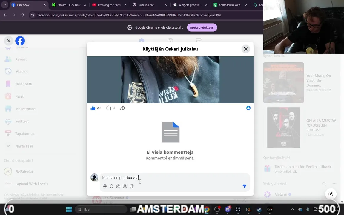Click the site info icon in address bar
Viewport: 344px width, 215px height.
(x=33, y=15)
